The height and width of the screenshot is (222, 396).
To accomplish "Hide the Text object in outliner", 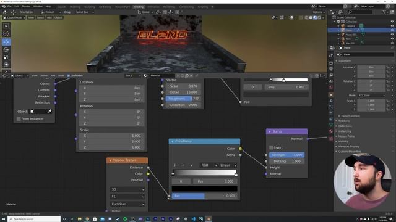I will coord(392,39).
